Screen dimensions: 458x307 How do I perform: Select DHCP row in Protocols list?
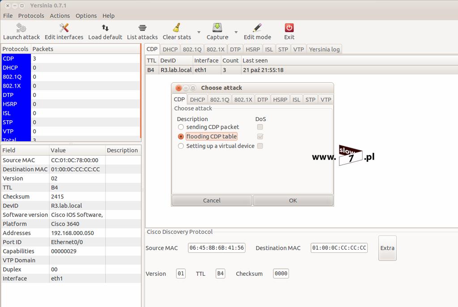pos(71,68)
